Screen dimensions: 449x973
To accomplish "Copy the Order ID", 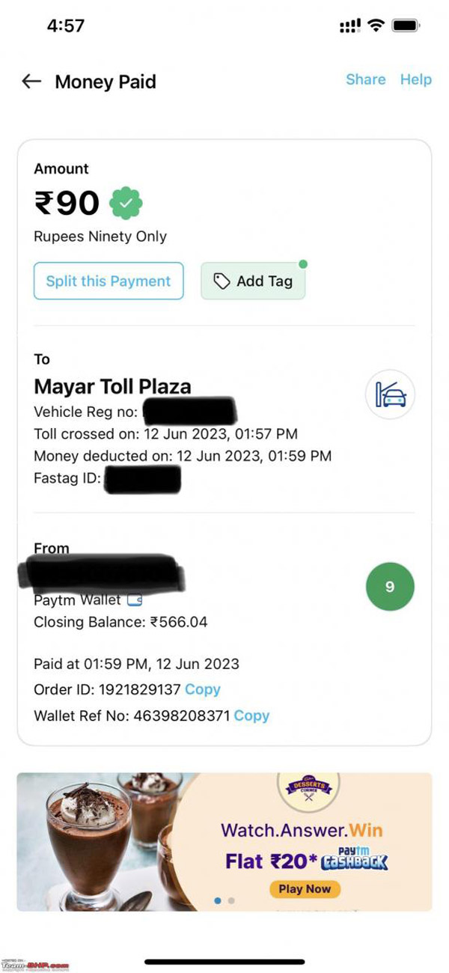I will 203,689.
